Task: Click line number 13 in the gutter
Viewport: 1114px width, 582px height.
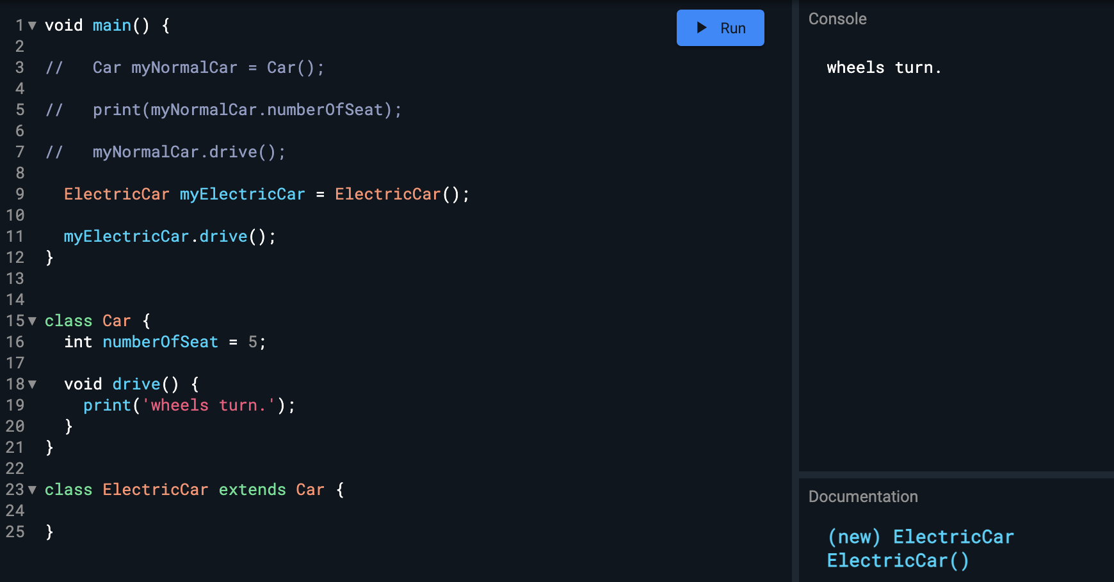Action: [x=15, y=279]
